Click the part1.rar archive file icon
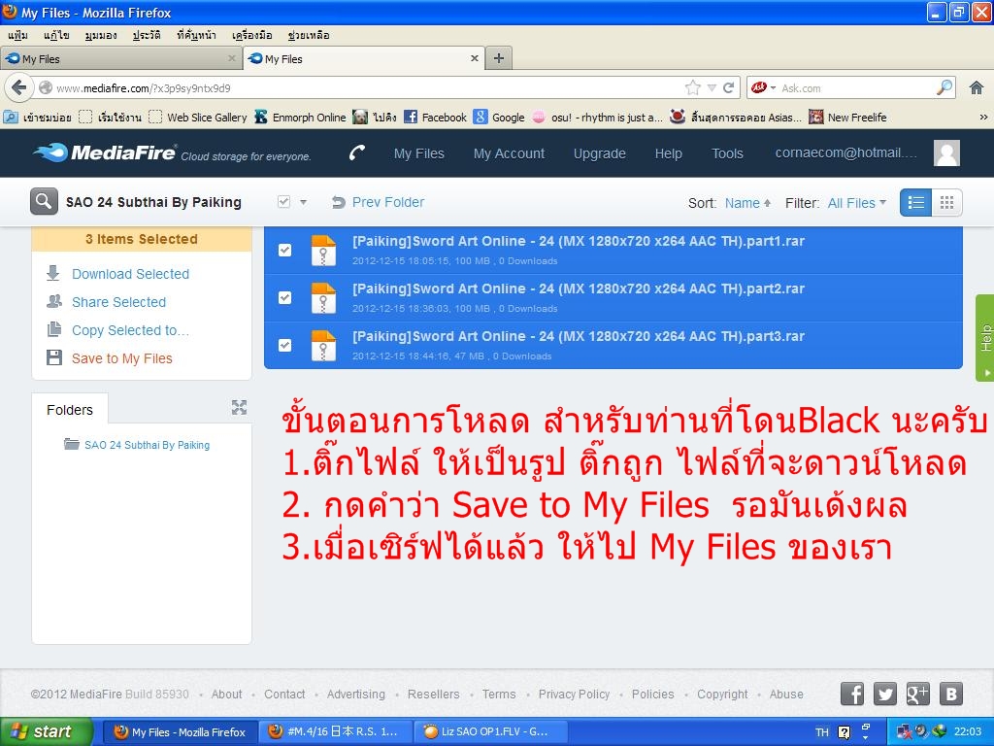 point(323,250)
